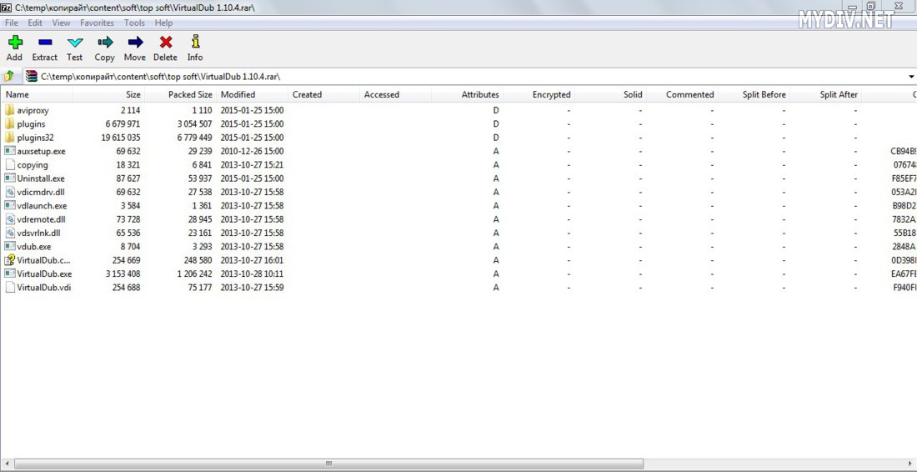Open the Edit menu
Image resolution: width=917 pixels, height=472 pixels.
pos(35,23)
